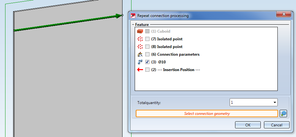Click the Connection parameters icon
This screenshot has height=137, width=296.
[140, 54]
